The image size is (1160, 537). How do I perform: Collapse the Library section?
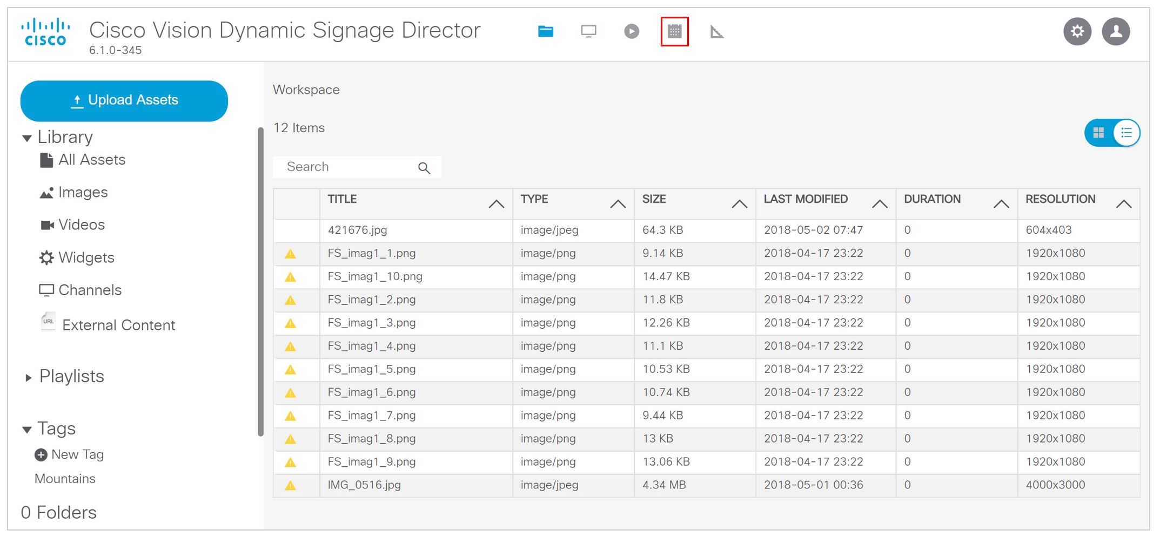[27, 138]
